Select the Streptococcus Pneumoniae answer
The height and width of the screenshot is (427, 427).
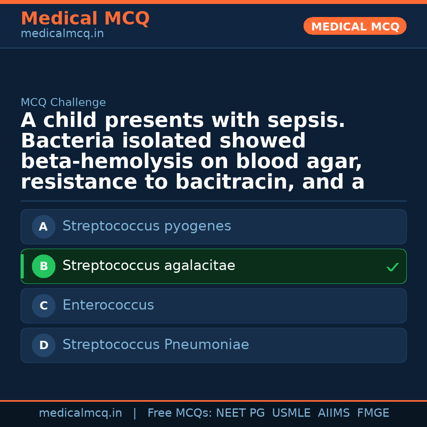click(156, 345)
